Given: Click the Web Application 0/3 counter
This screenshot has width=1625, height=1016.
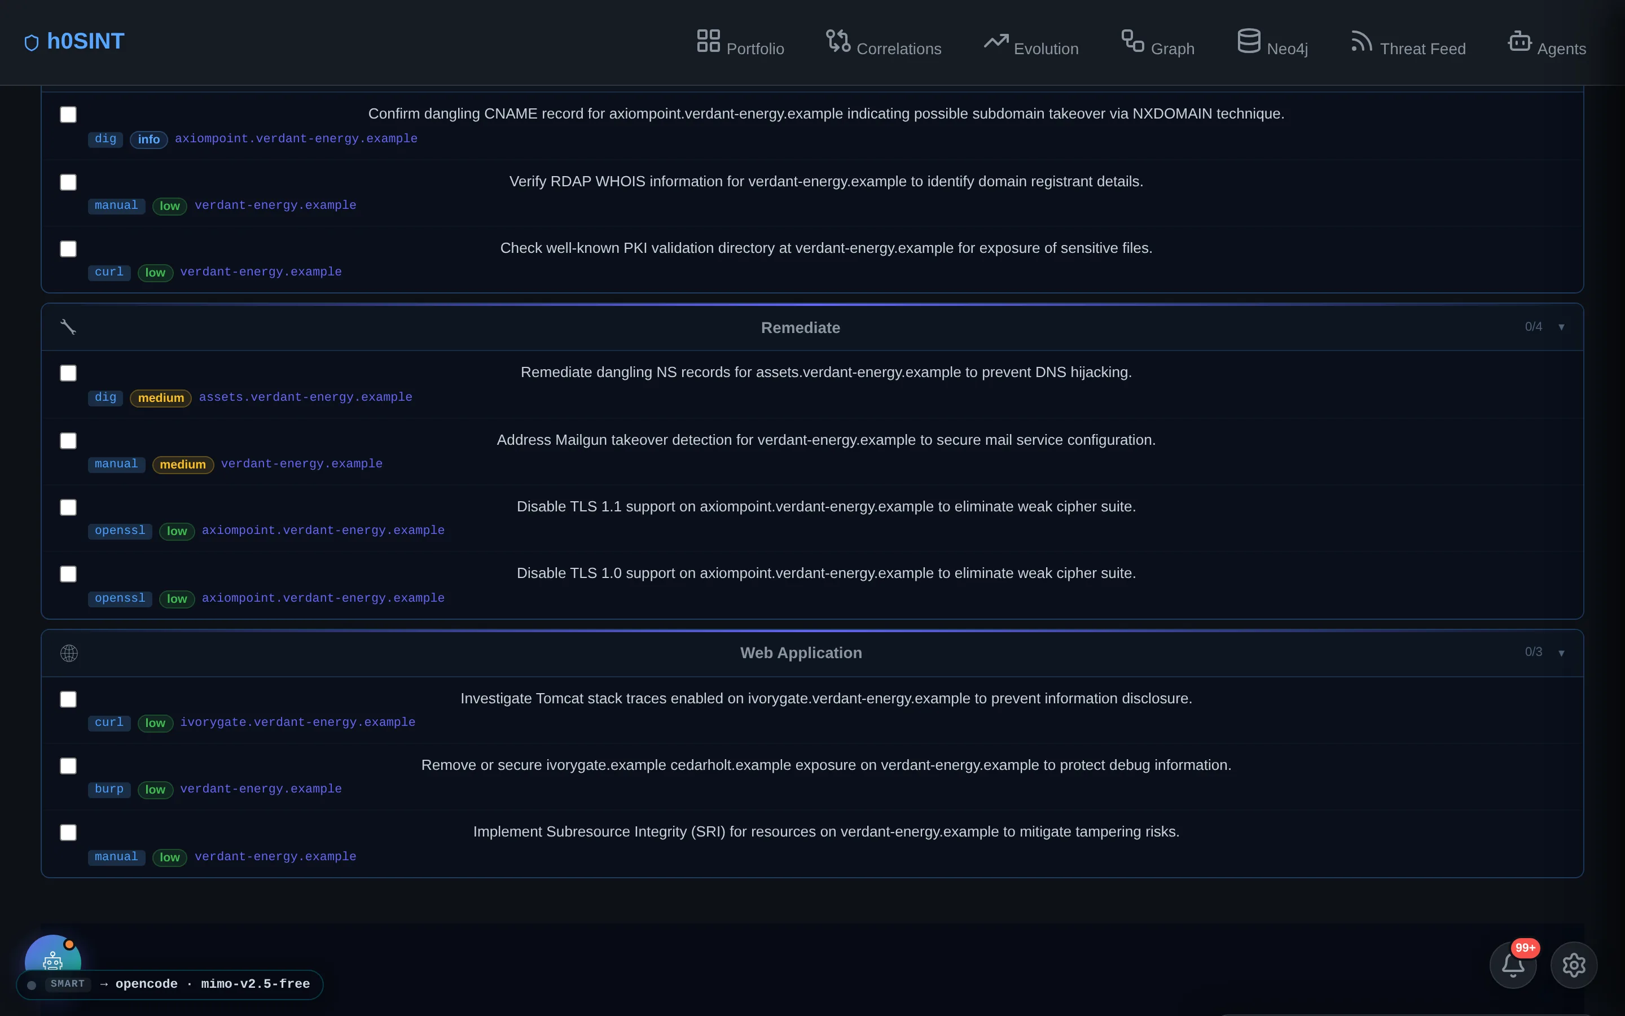Looking at the screenshot, I should click(x=1533, y=652).
